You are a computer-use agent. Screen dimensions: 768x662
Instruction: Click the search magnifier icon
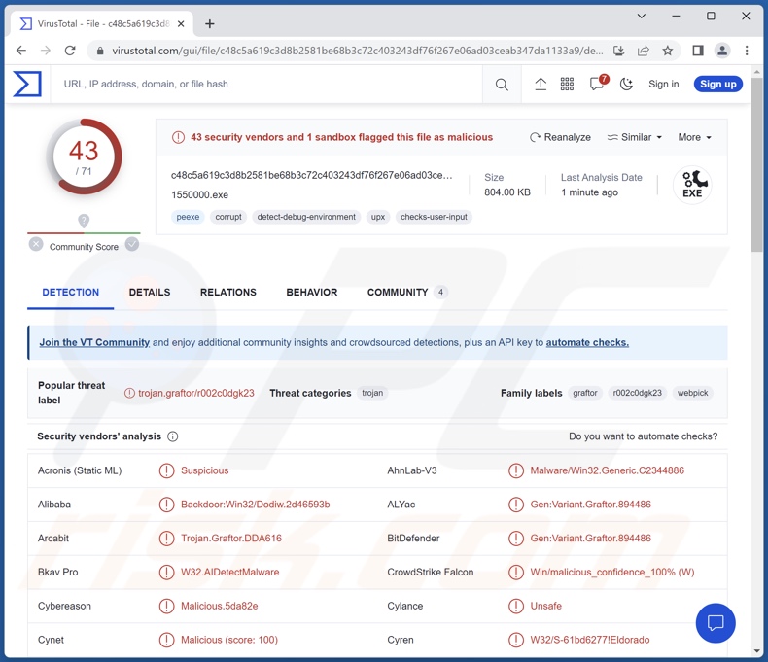pyautogui.click(x=502, y=85)
